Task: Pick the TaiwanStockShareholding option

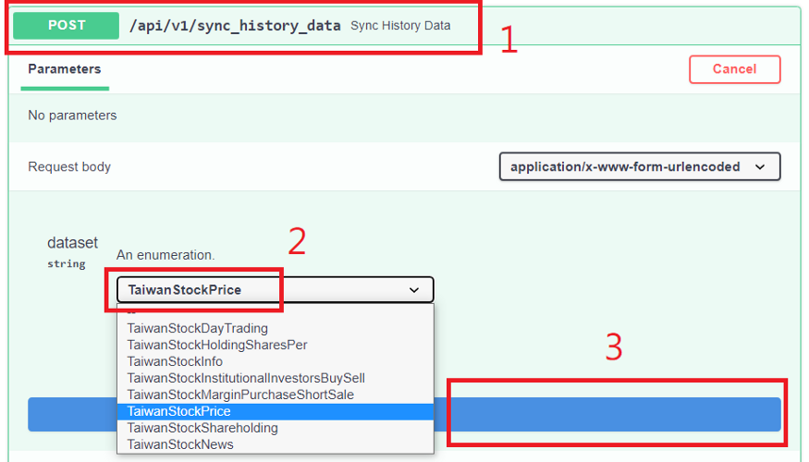Action: (202, 428)
